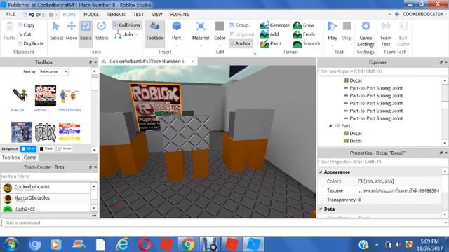449x252 pixels.
Task: Switch to the TERRAIN ribbon tab
Action: click(116, 14)
